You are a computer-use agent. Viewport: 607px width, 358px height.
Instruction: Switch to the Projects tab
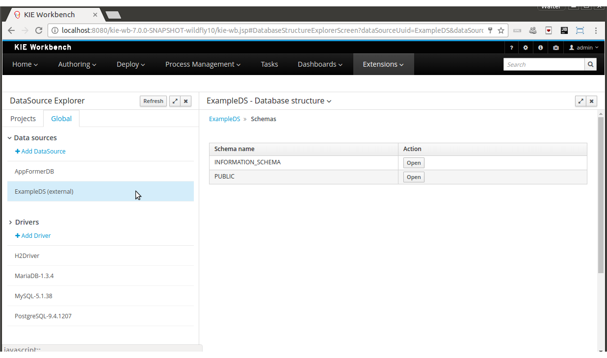tap(23, 119)
